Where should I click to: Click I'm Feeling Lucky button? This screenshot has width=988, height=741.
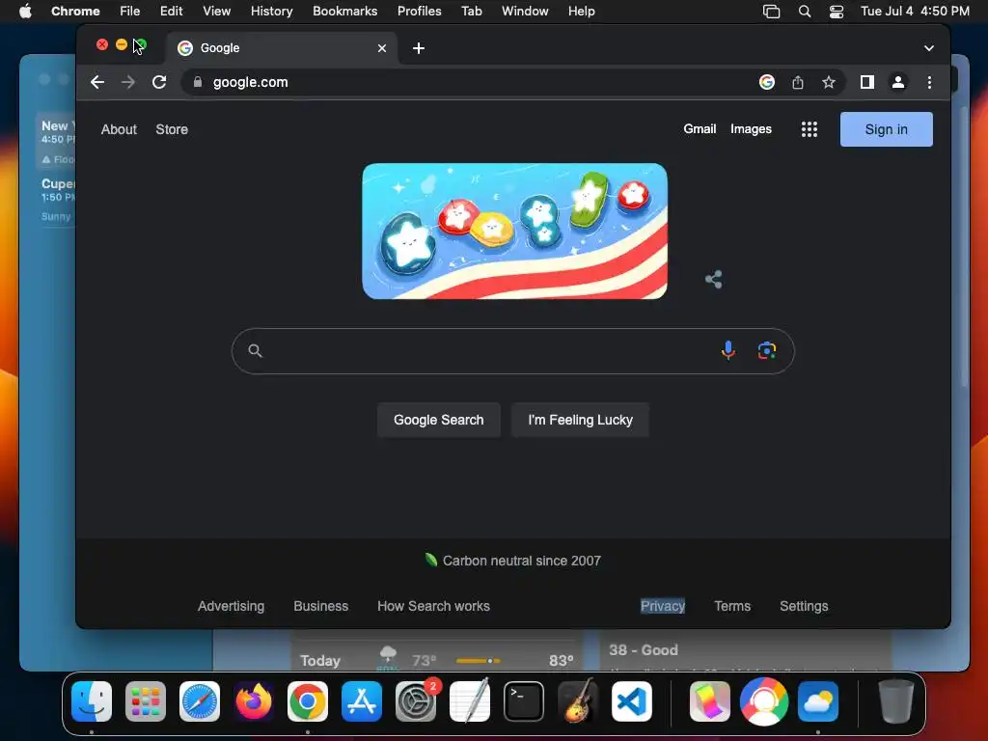tap(580, 420)
